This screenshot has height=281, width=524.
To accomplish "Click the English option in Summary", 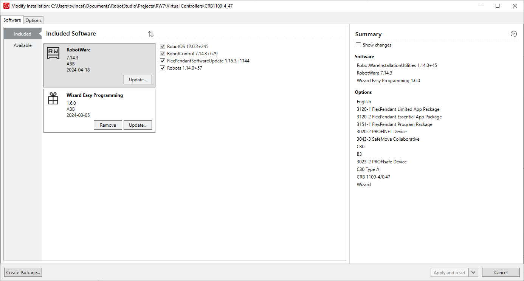I will pos(364,102).
